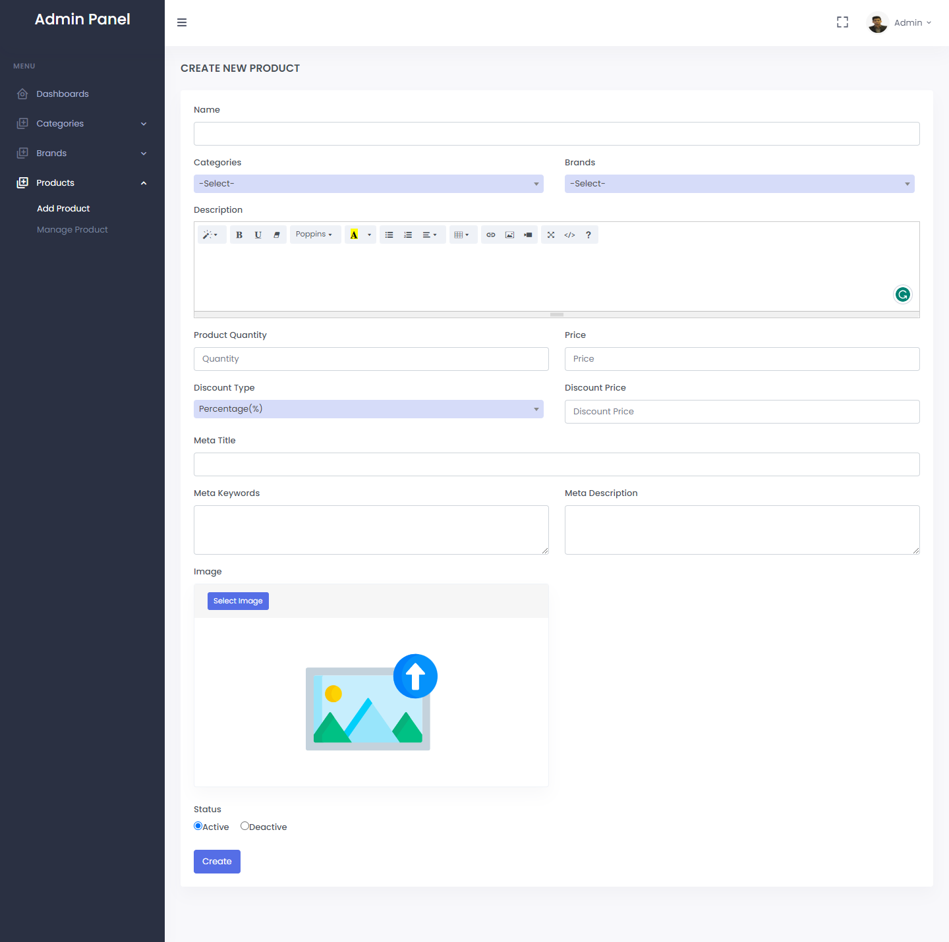Focus the Quantity input field
Screen dimensions: 949x942
pyautogui.click(x=371, y=359)
